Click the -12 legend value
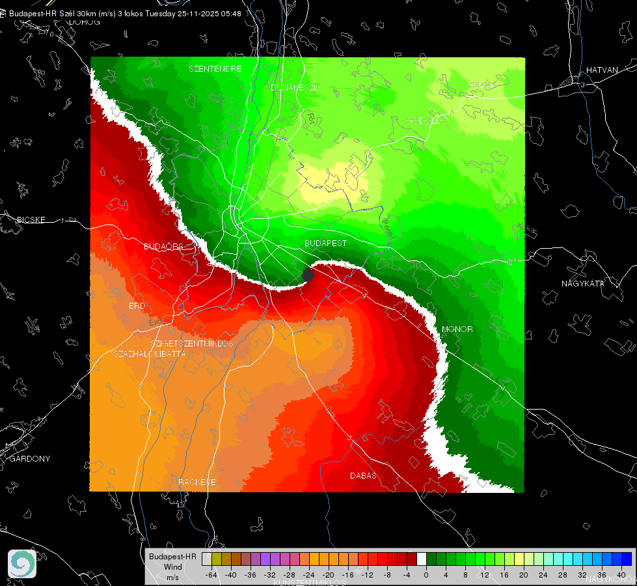The image size is (637, 586). coord(367,575)
